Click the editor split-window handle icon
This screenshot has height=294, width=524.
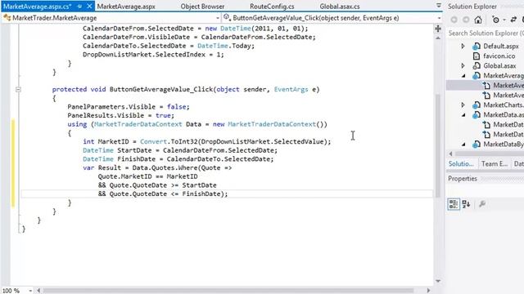438,29
